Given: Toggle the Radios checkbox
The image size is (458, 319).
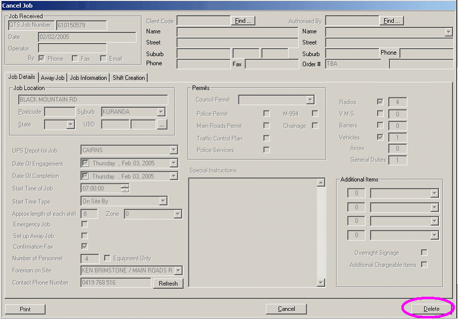Looking at the screenshot, I should [380, 102].
